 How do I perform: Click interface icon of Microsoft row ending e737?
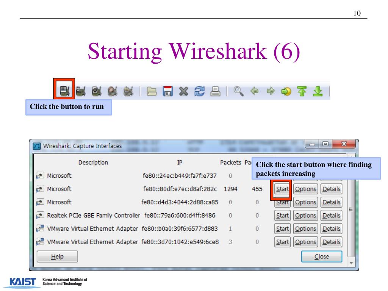coord(40,175)
